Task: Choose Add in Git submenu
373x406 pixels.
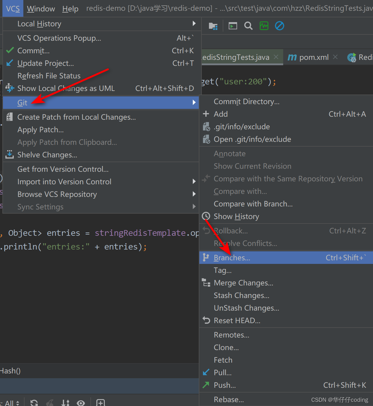Action: pos(286,114)
